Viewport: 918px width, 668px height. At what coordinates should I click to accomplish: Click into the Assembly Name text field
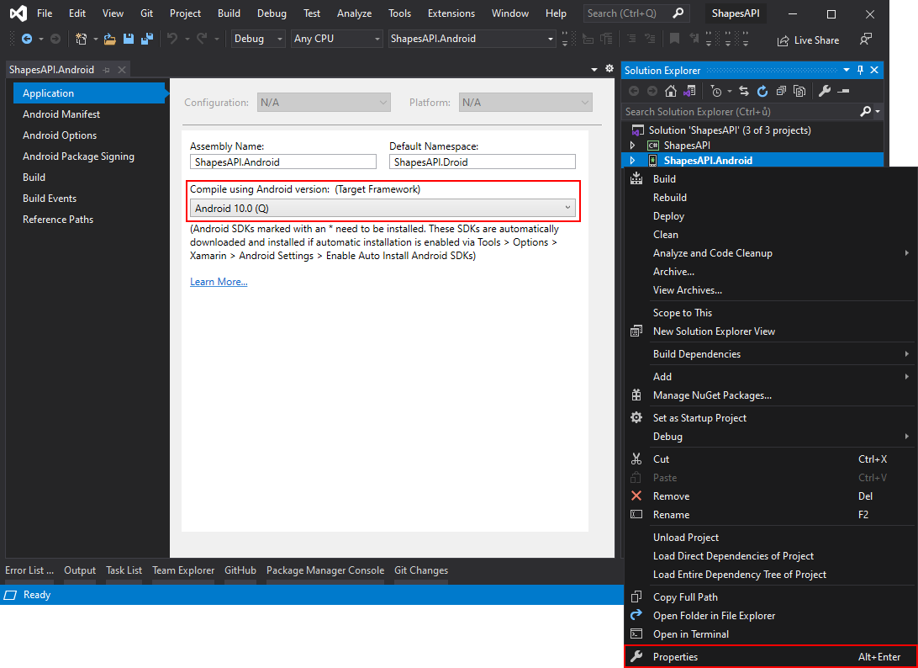[x=283, y=162]
